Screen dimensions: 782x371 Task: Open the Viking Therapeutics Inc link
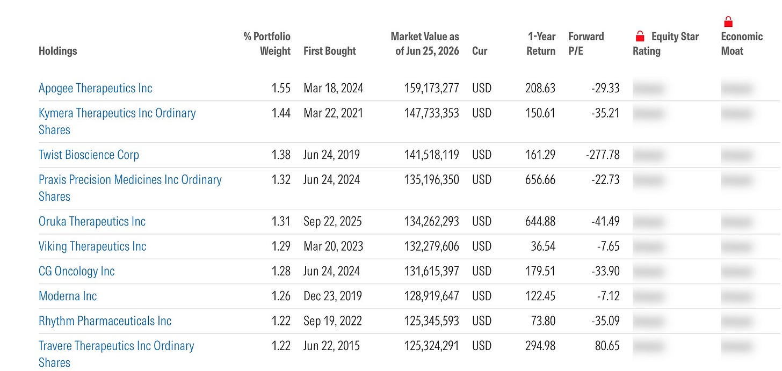(x=92, y=246)
